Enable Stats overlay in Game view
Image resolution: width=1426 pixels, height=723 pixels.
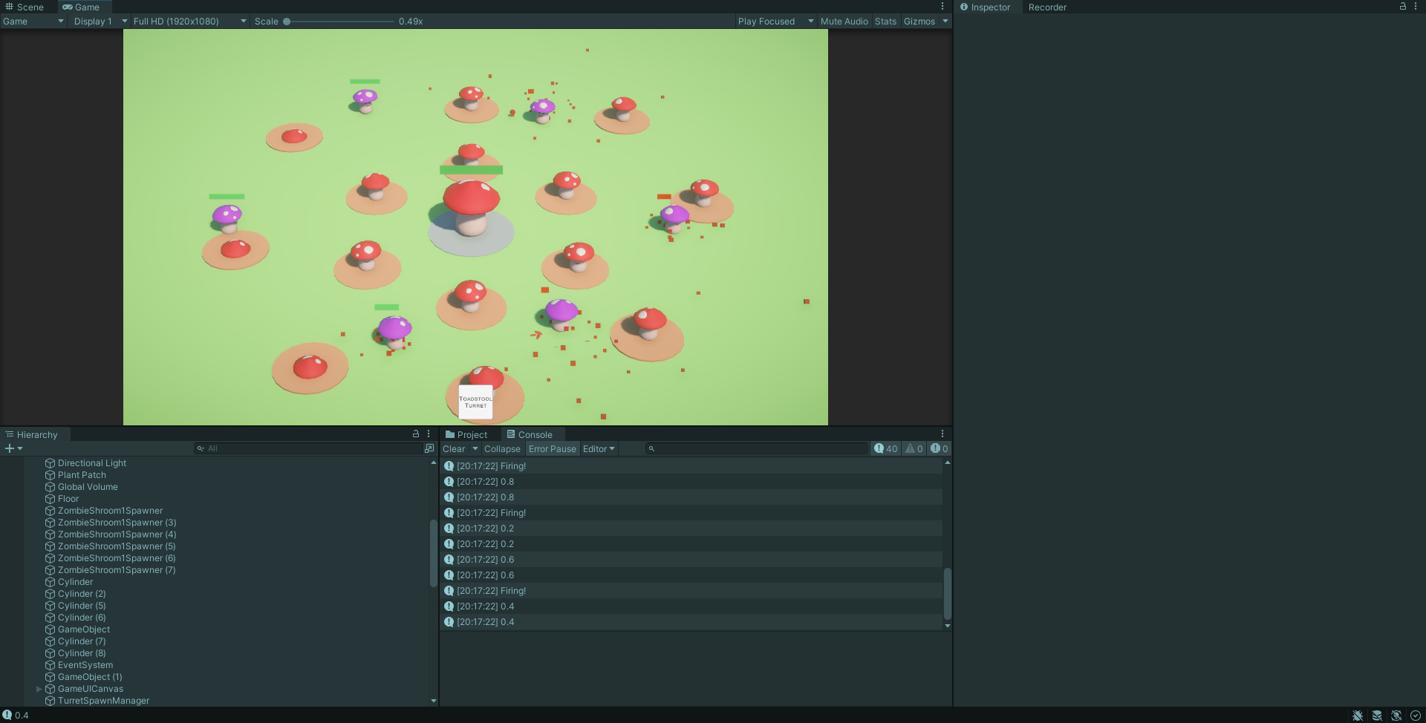(885, 21)
